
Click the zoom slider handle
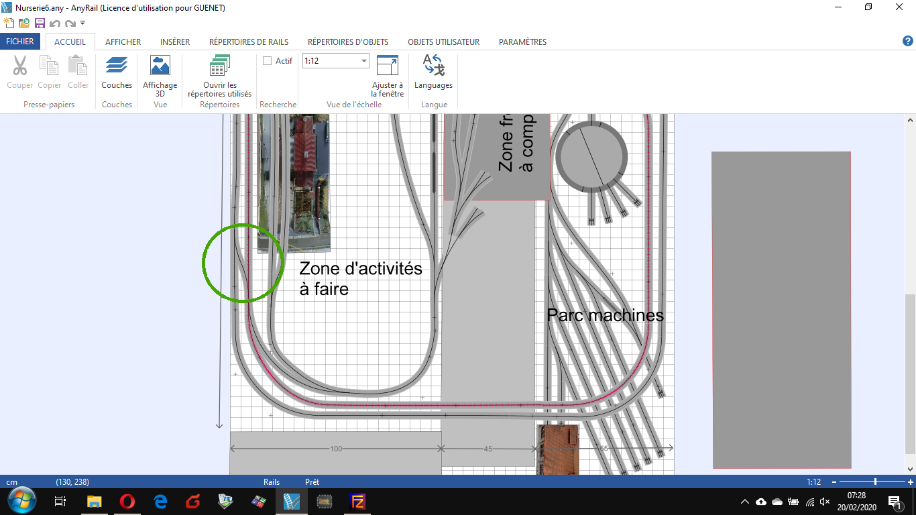(x=875, y=482)
